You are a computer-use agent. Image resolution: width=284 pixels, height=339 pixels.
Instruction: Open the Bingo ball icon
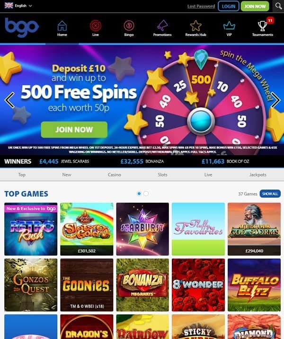(129, 26)
